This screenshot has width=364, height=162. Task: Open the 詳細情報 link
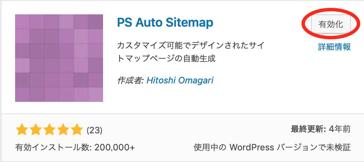point(334,47)
